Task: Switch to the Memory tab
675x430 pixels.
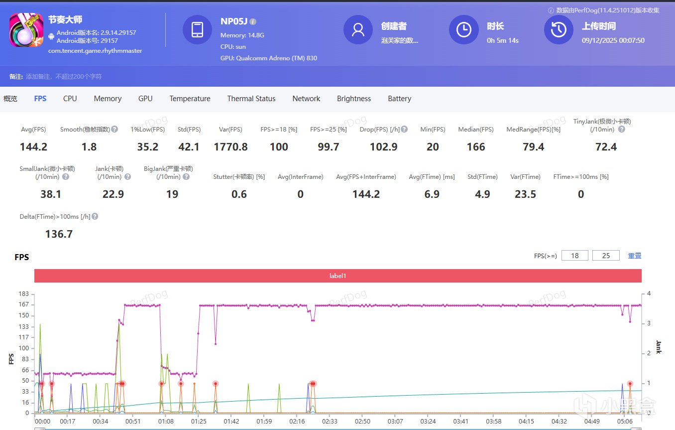Action: (x=108, y=99)
